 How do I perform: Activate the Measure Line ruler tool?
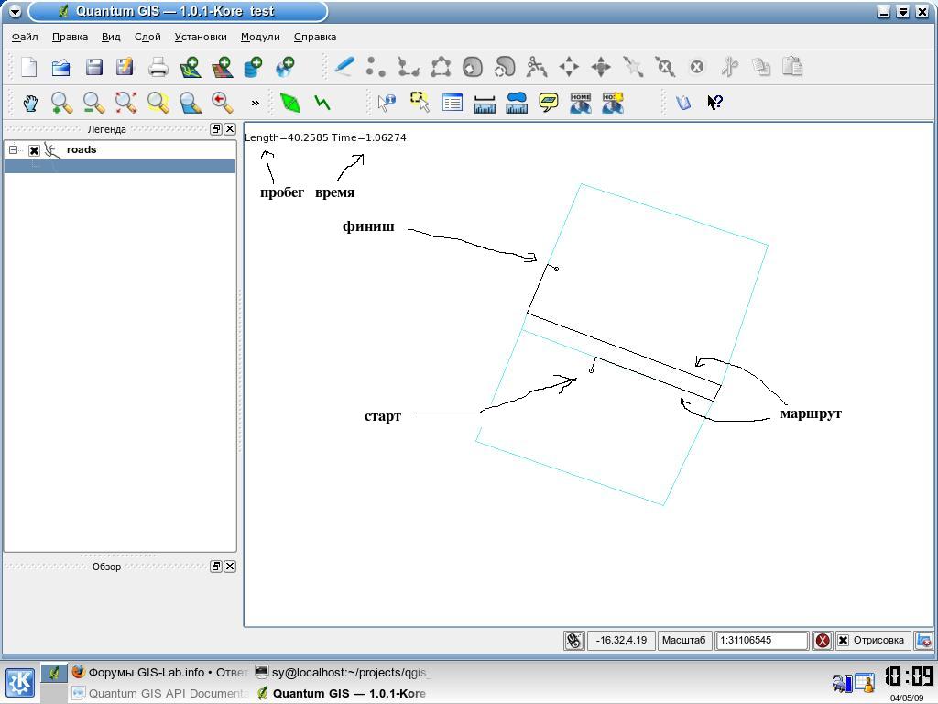(485, 103)
